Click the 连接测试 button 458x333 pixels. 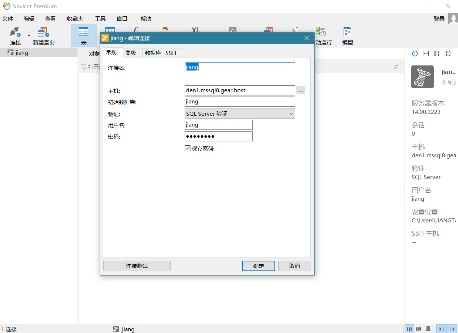[137, 266]
